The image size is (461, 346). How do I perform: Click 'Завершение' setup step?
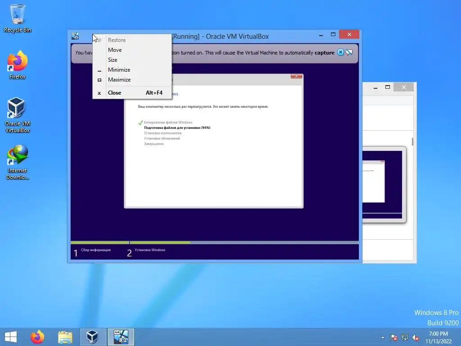(154, 144)
